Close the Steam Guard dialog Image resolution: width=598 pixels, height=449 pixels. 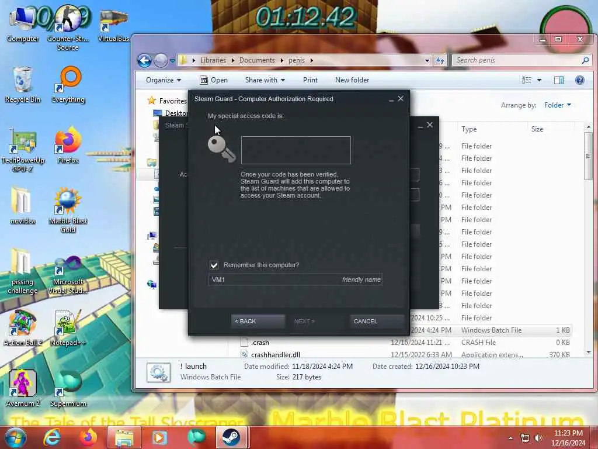[401, 98]
